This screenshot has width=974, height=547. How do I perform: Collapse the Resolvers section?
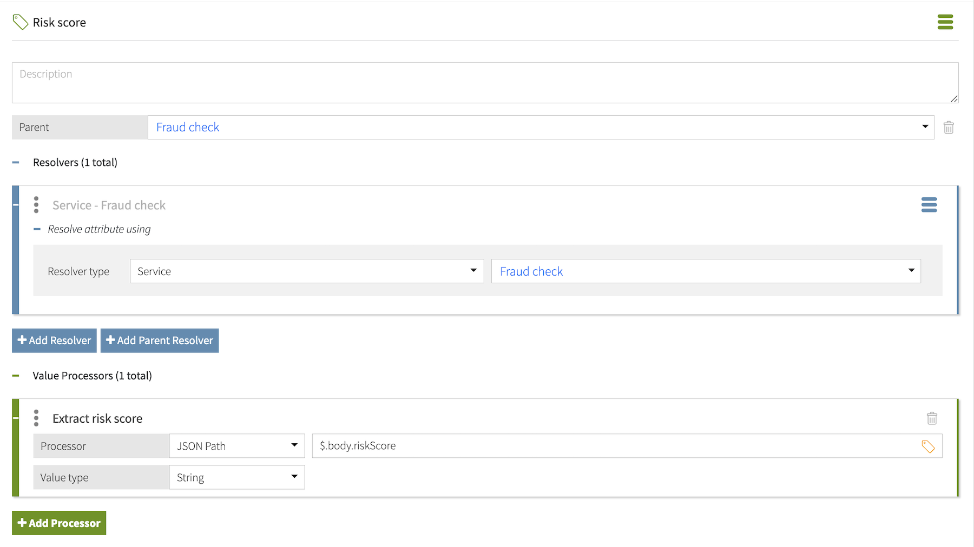[16, 162]
